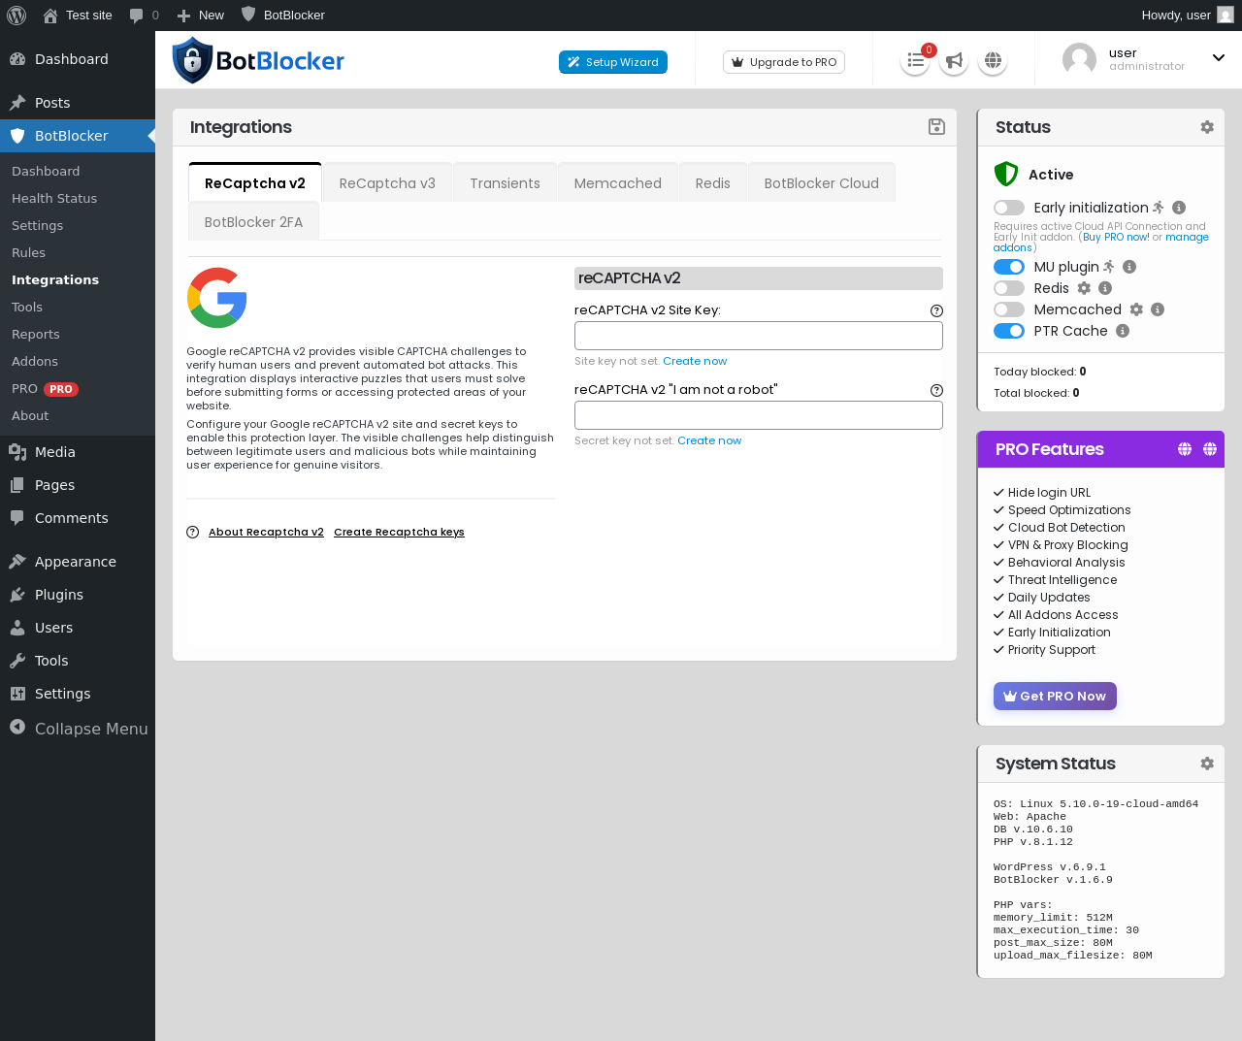This screenshot has height=1041, width=1242.
Task: Select BotBlocker 2FA tab
Action: coord(253,222)
